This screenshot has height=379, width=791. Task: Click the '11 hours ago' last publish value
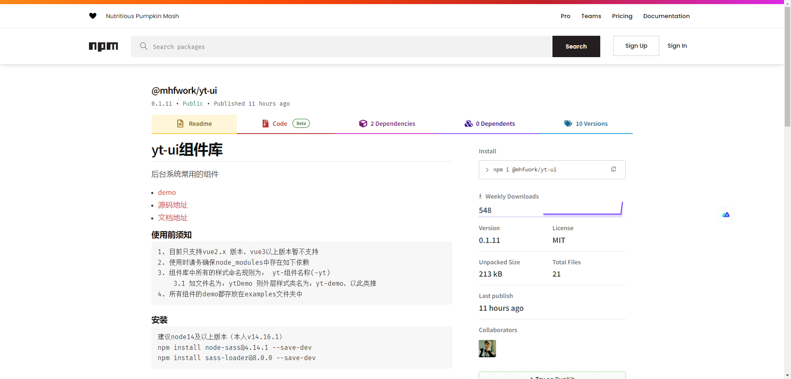(501, 308)
